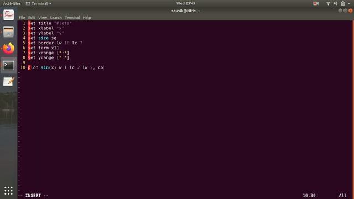
Task: Open the Activities overview
Action: coord(12,4)
